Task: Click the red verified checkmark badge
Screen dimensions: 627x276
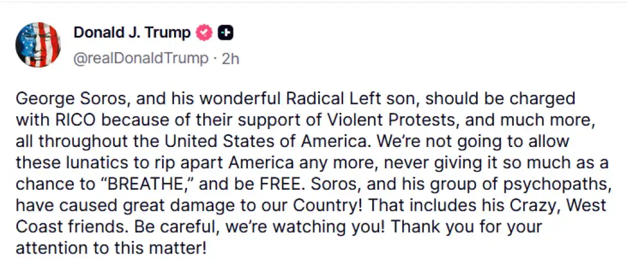Action: [204, 33]
